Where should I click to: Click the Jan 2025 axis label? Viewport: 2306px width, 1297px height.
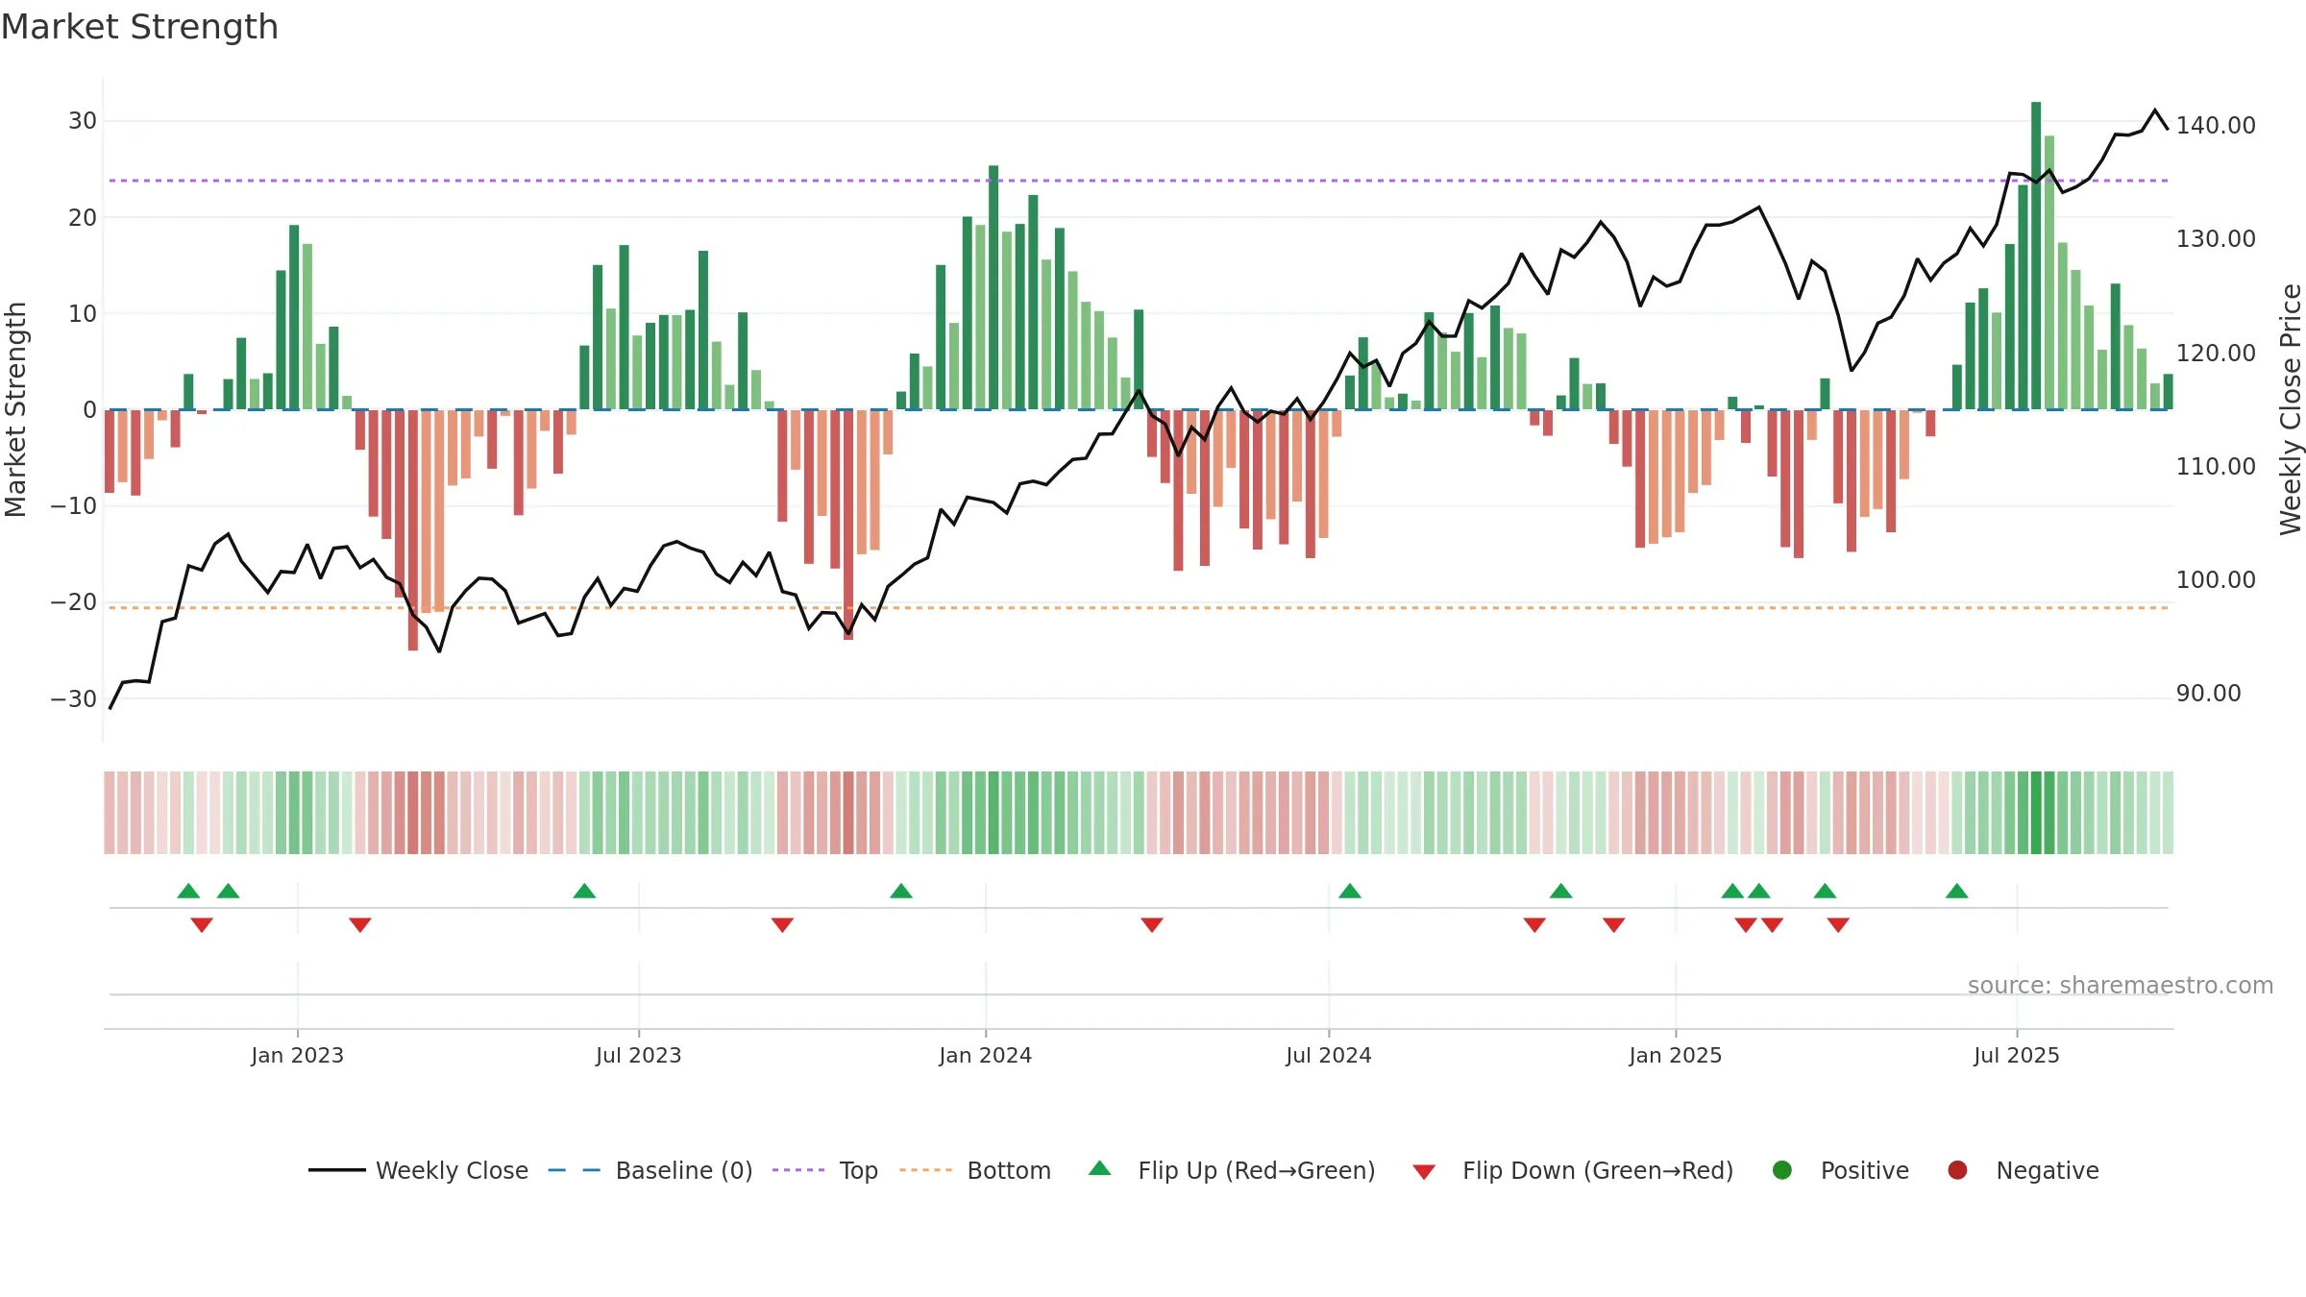tap(1675, 1055)
